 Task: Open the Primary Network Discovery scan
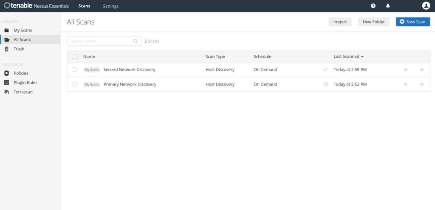click(130, 85)
